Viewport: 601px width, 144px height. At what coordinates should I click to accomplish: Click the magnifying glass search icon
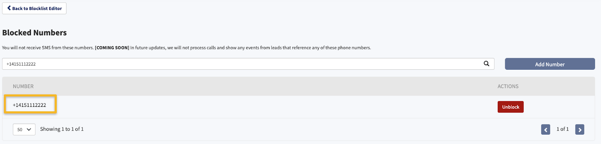pyautogui.click(x=486, y=64)
